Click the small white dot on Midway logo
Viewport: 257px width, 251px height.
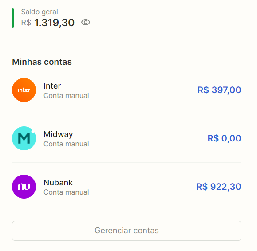(33, 131)
